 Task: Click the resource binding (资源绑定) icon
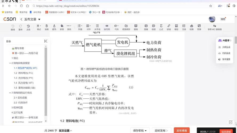tap(126, 27)
